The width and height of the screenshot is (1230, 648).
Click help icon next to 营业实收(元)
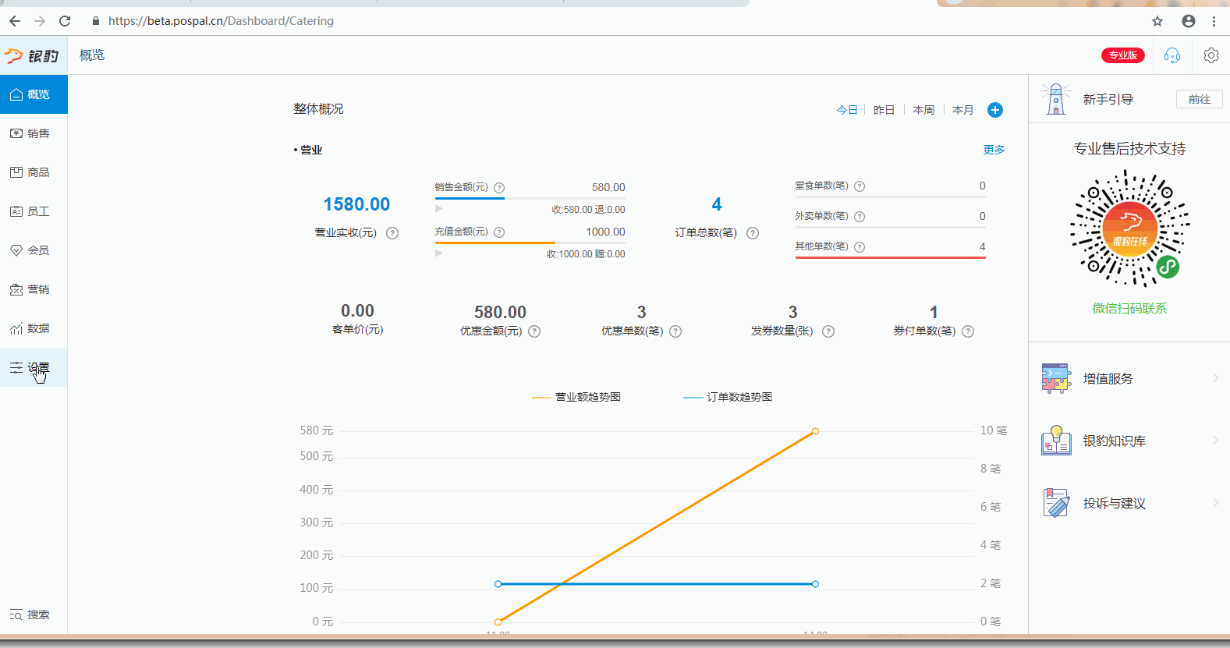392,233
